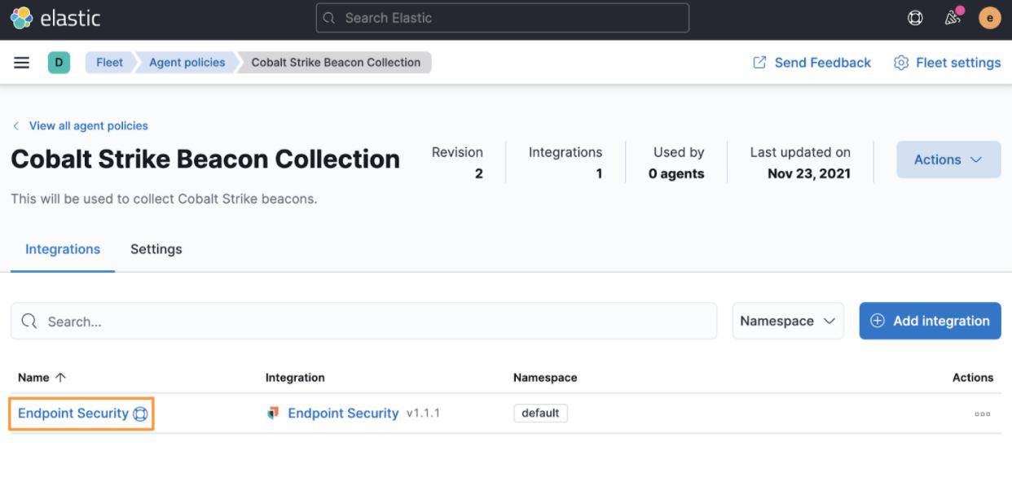
Task: Click the user avatar 'e' icon
Action: pos(989,18)
